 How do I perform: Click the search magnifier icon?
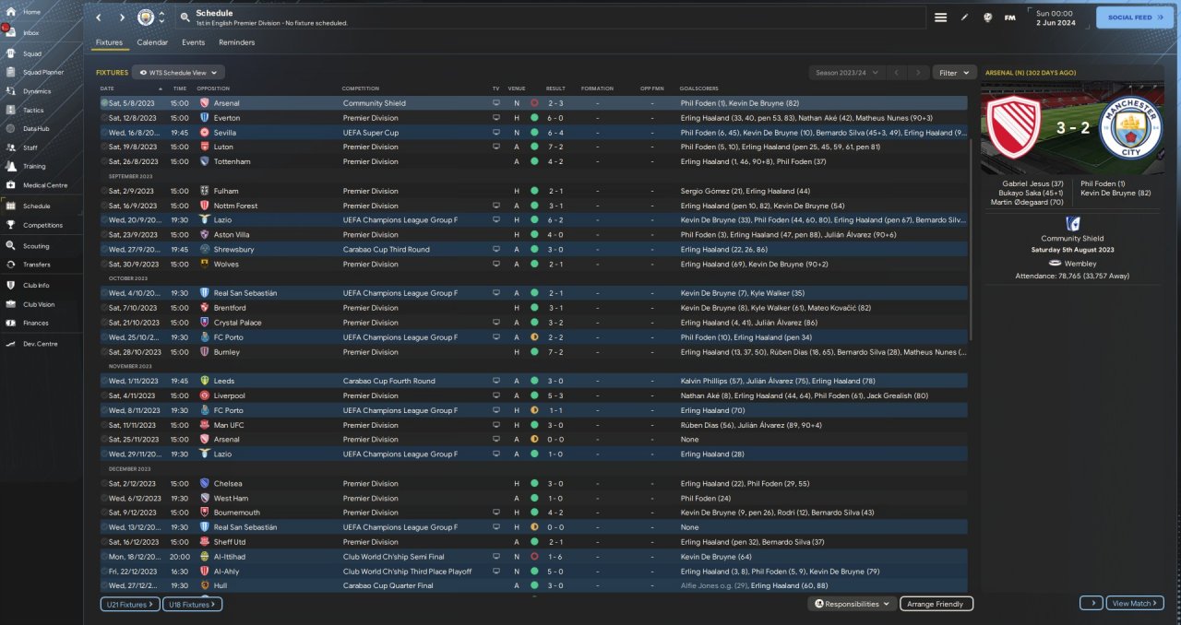coord(185,18)
